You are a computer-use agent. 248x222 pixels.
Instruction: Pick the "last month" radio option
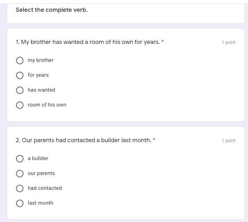20,203
